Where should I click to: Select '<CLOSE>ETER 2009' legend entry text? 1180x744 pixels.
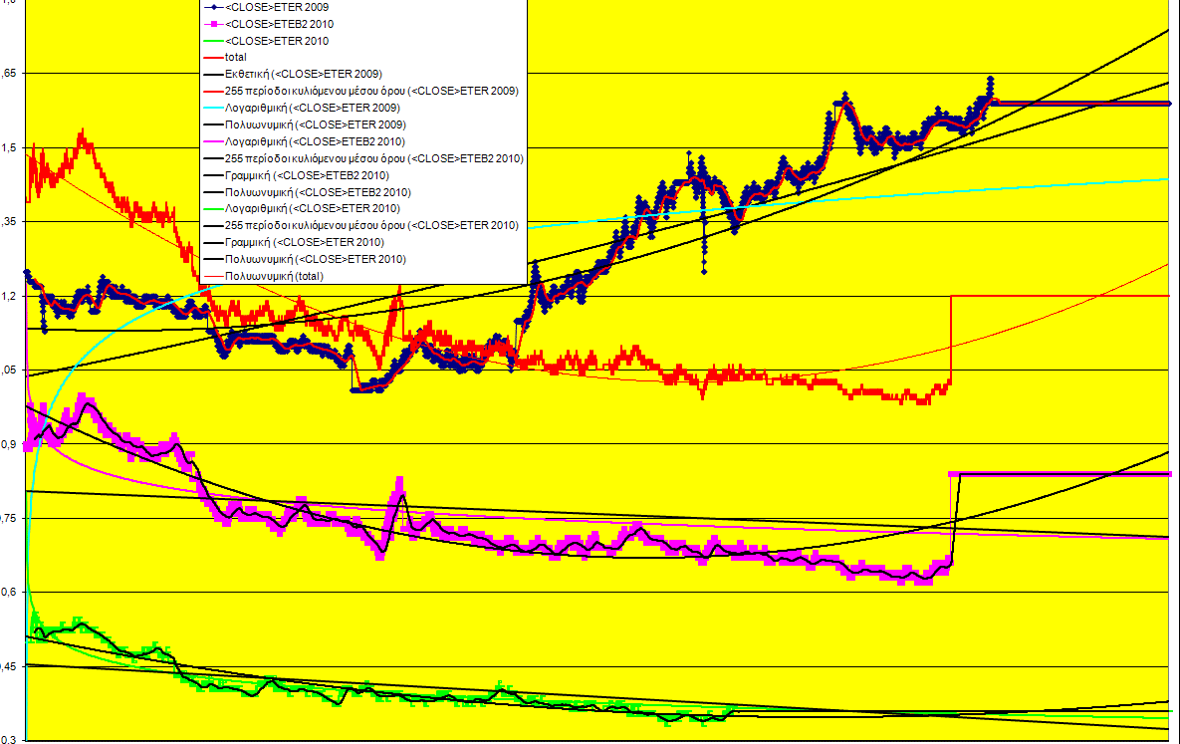[x=277, y=7]
